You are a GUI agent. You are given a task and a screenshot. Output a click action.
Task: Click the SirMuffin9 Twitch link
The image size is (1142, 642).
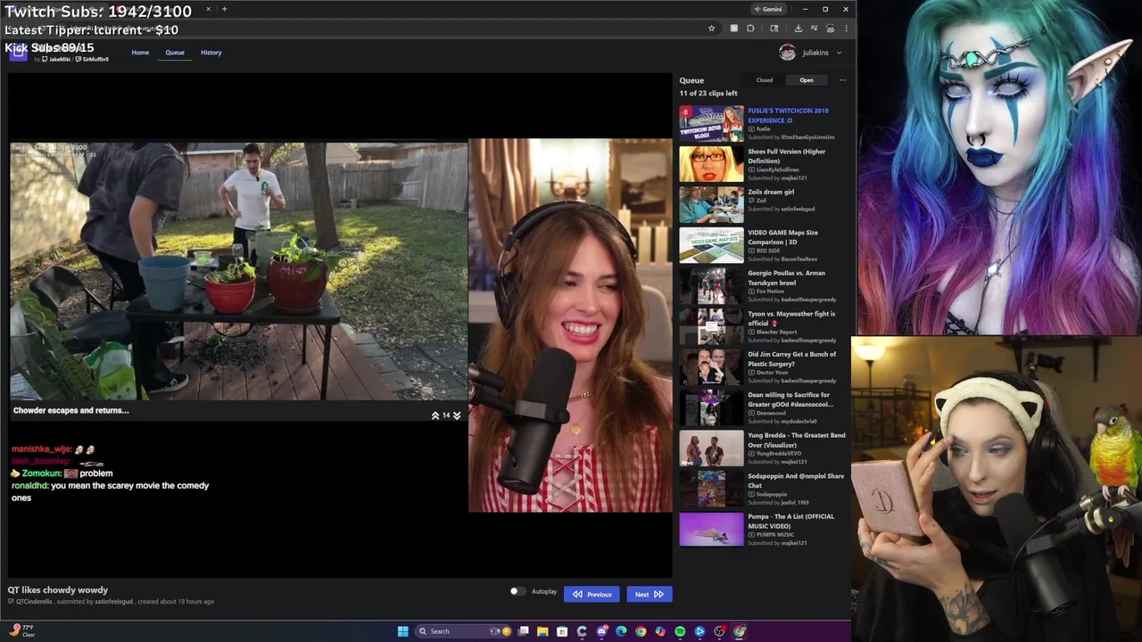(93, 60)
